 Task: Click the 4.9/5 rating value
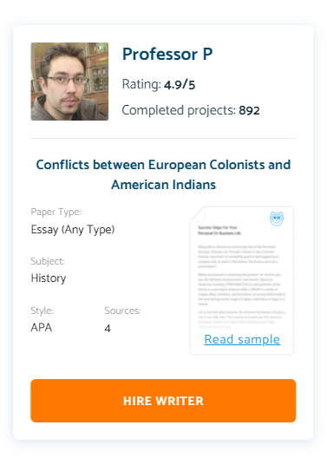click(180, 85)
